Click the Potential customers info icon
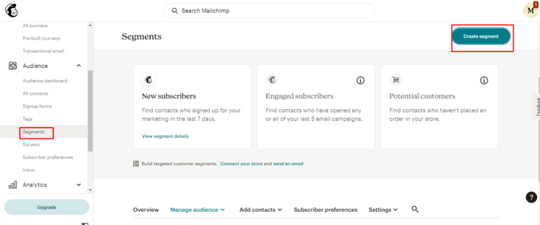 tap(484, 80)
